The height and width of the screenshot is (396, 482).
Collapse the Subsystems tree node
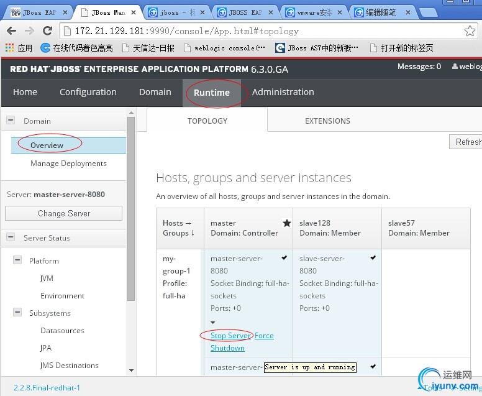17,312
